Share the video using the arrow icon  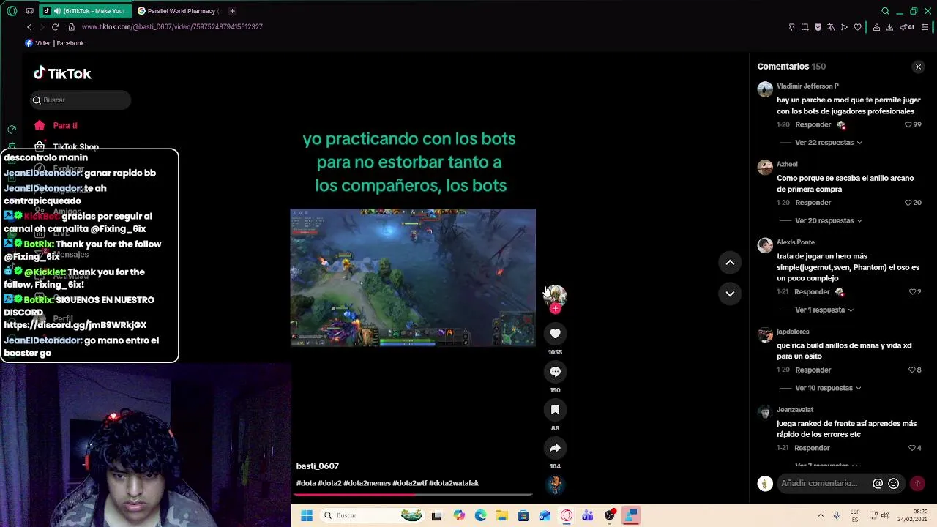555,448
